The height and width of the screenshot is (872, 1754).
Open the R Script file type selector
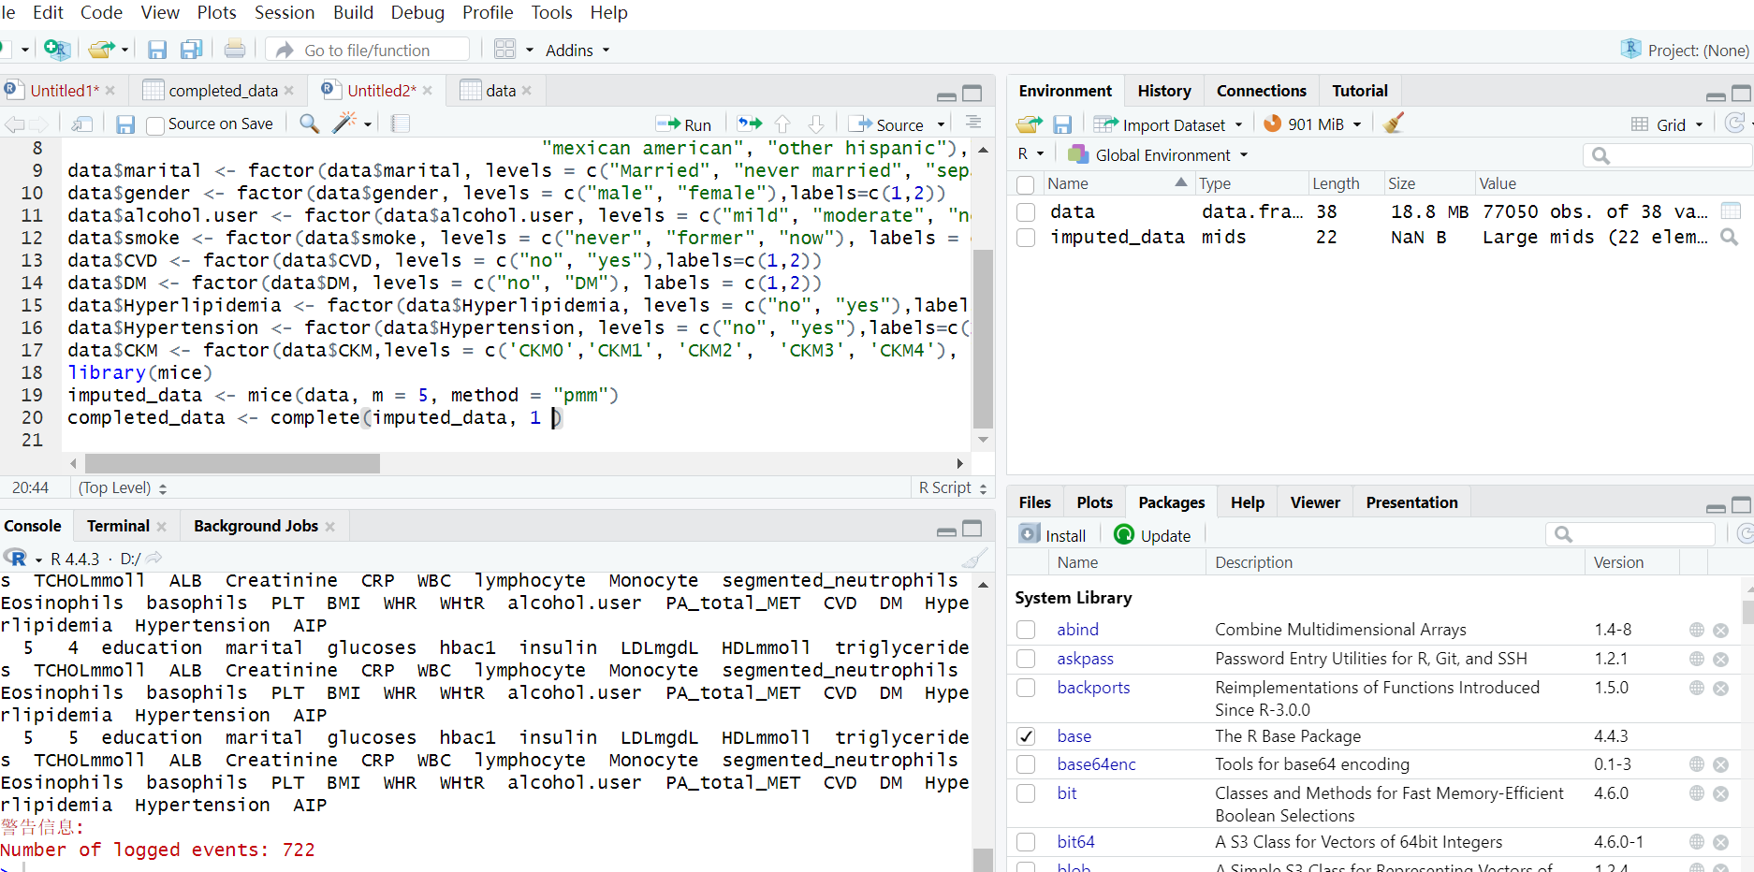tap(952, 488)
